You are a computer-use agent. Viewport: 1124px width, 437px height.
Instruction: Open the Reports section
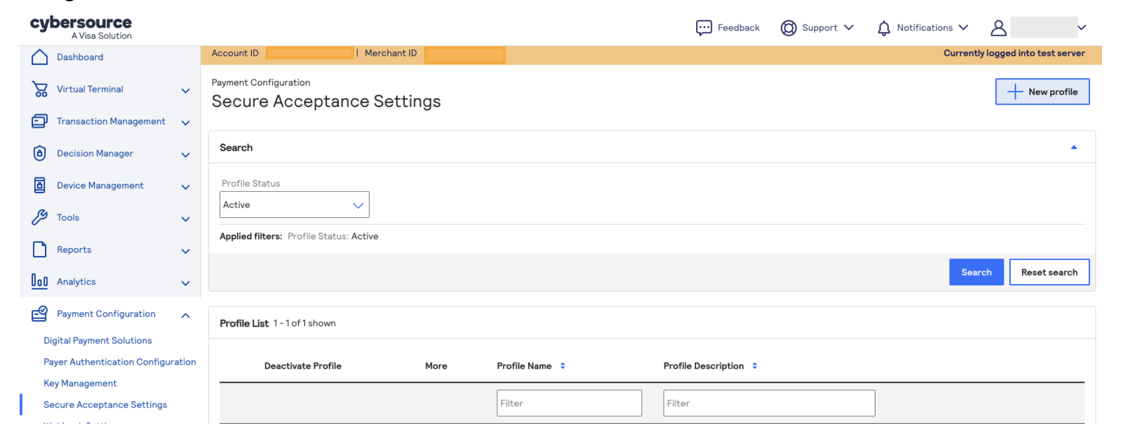[x=74, y=250]
